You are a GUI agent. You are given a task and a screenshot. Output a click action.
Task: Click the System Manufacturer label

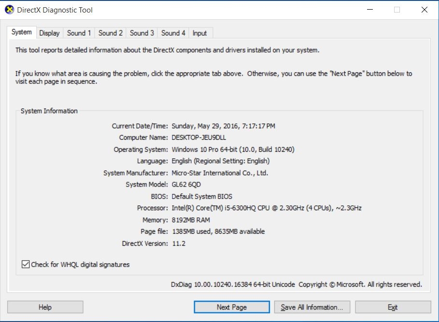click(x=136, y=173)
